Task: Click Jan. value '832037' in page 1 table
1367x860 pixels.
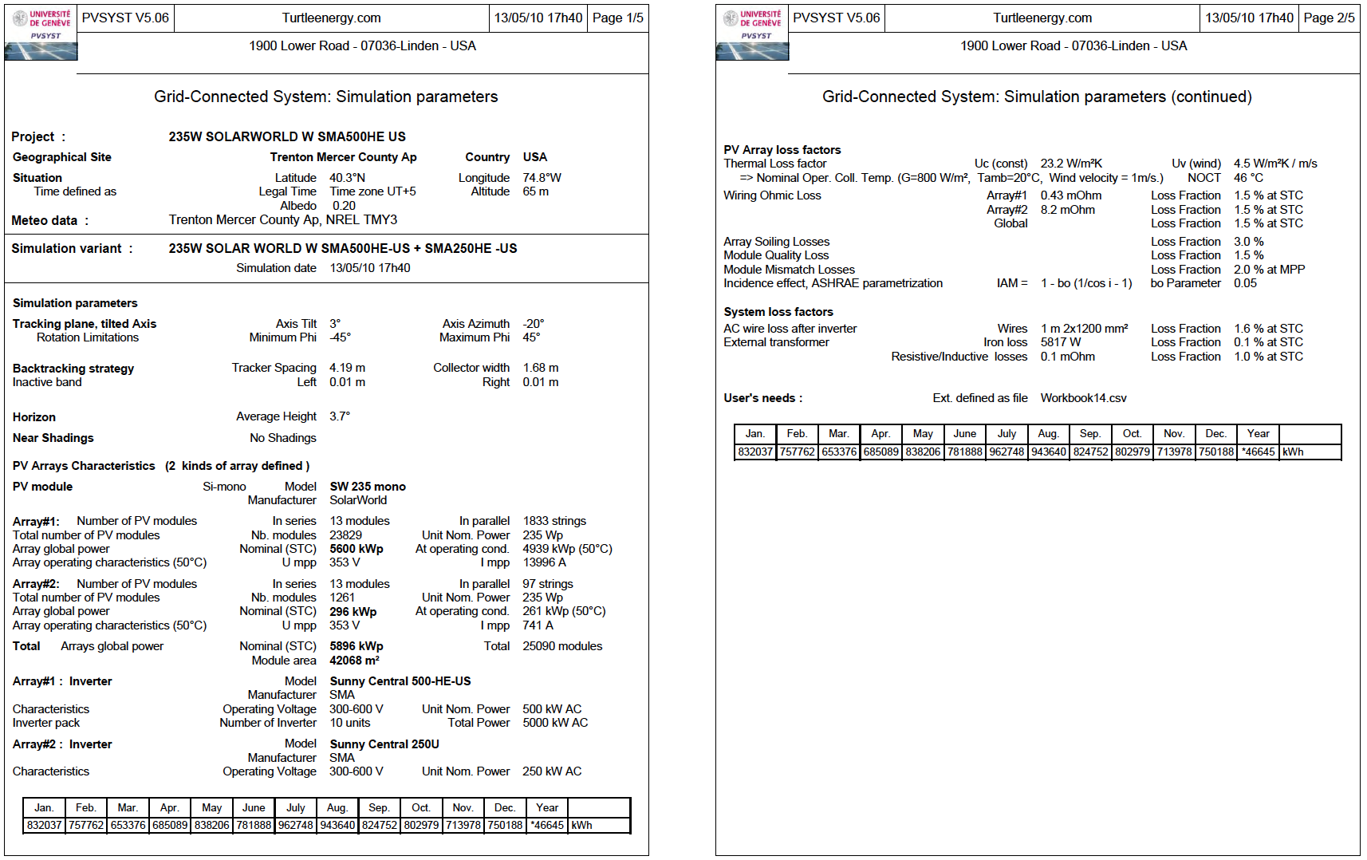Action: coord(44,825)
